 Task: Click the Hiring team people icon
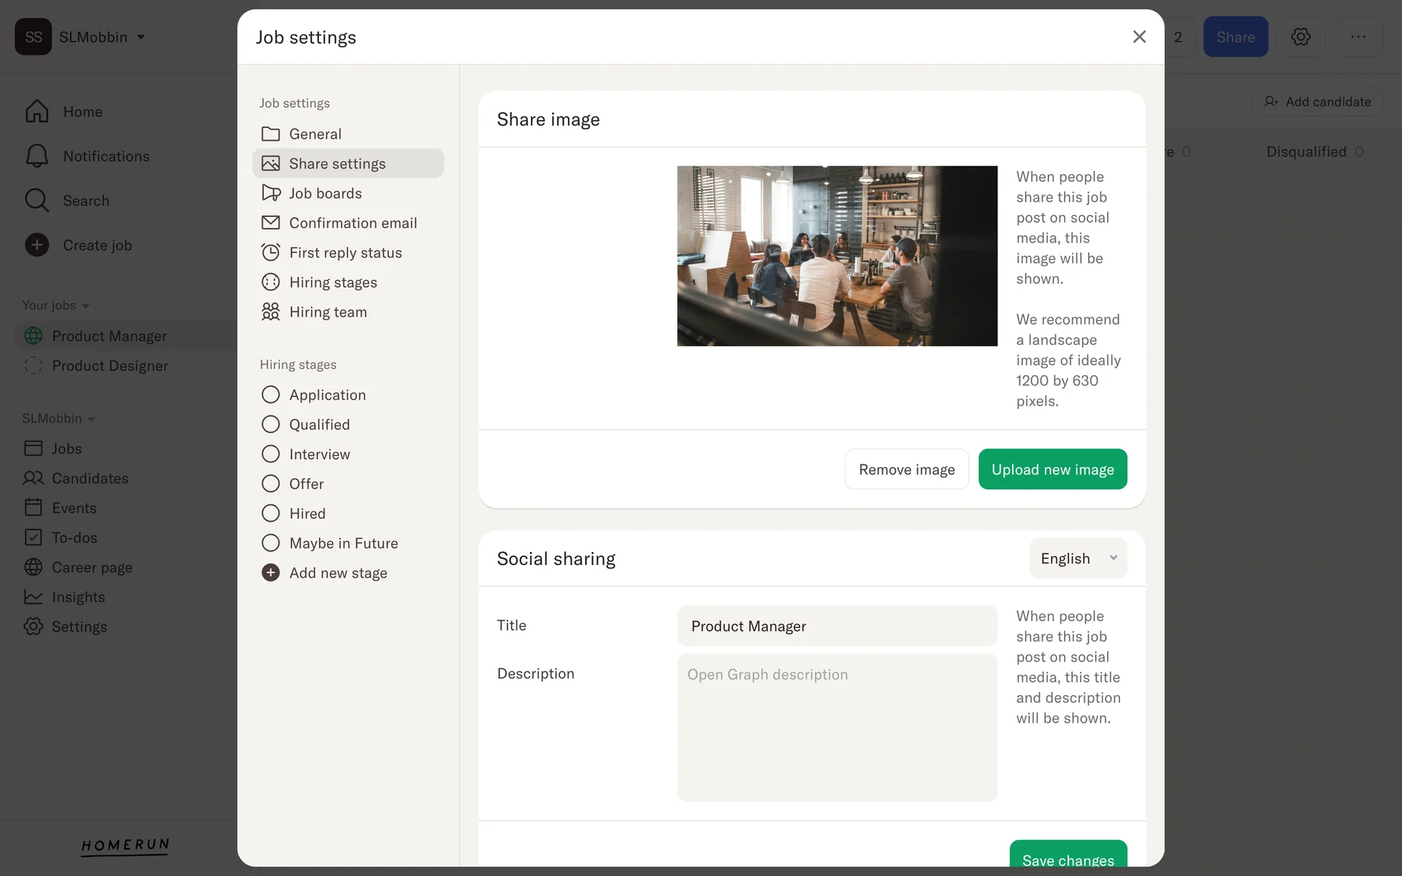click(x=270, y=312)
